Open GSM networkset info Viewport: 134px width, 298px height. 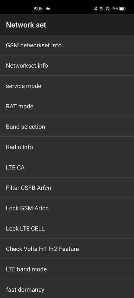click(67, 45)
